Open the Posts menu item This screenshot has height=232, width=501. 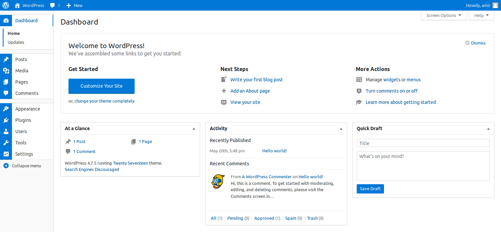pos(27,59)
